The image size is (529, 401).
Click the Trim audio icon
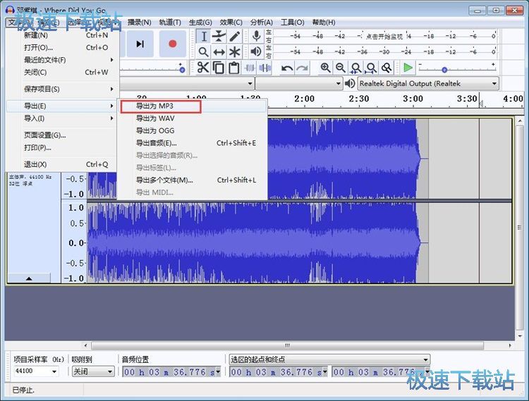[x=250, y=68]
